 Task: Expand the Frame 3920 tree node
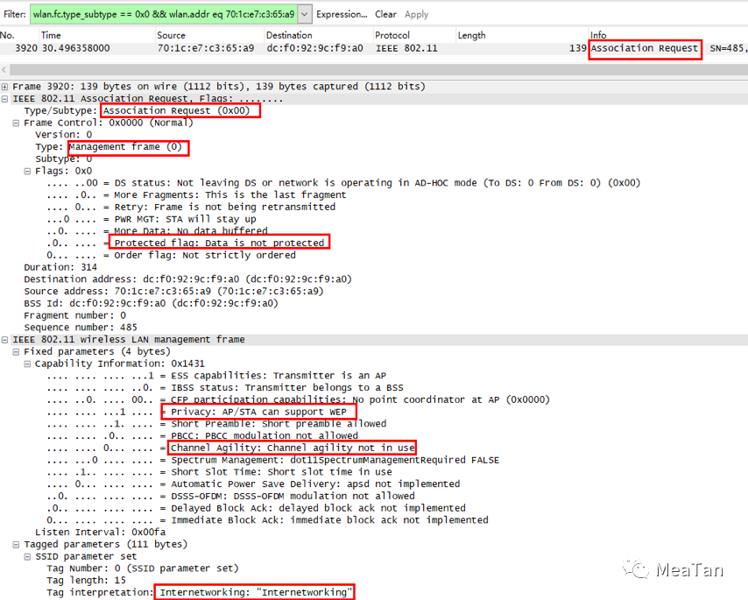(6, 87)
